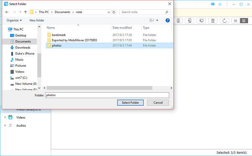Maximize the MobiMover window
This screenshot has height=156, width=252.
click(x=241, y=4)
